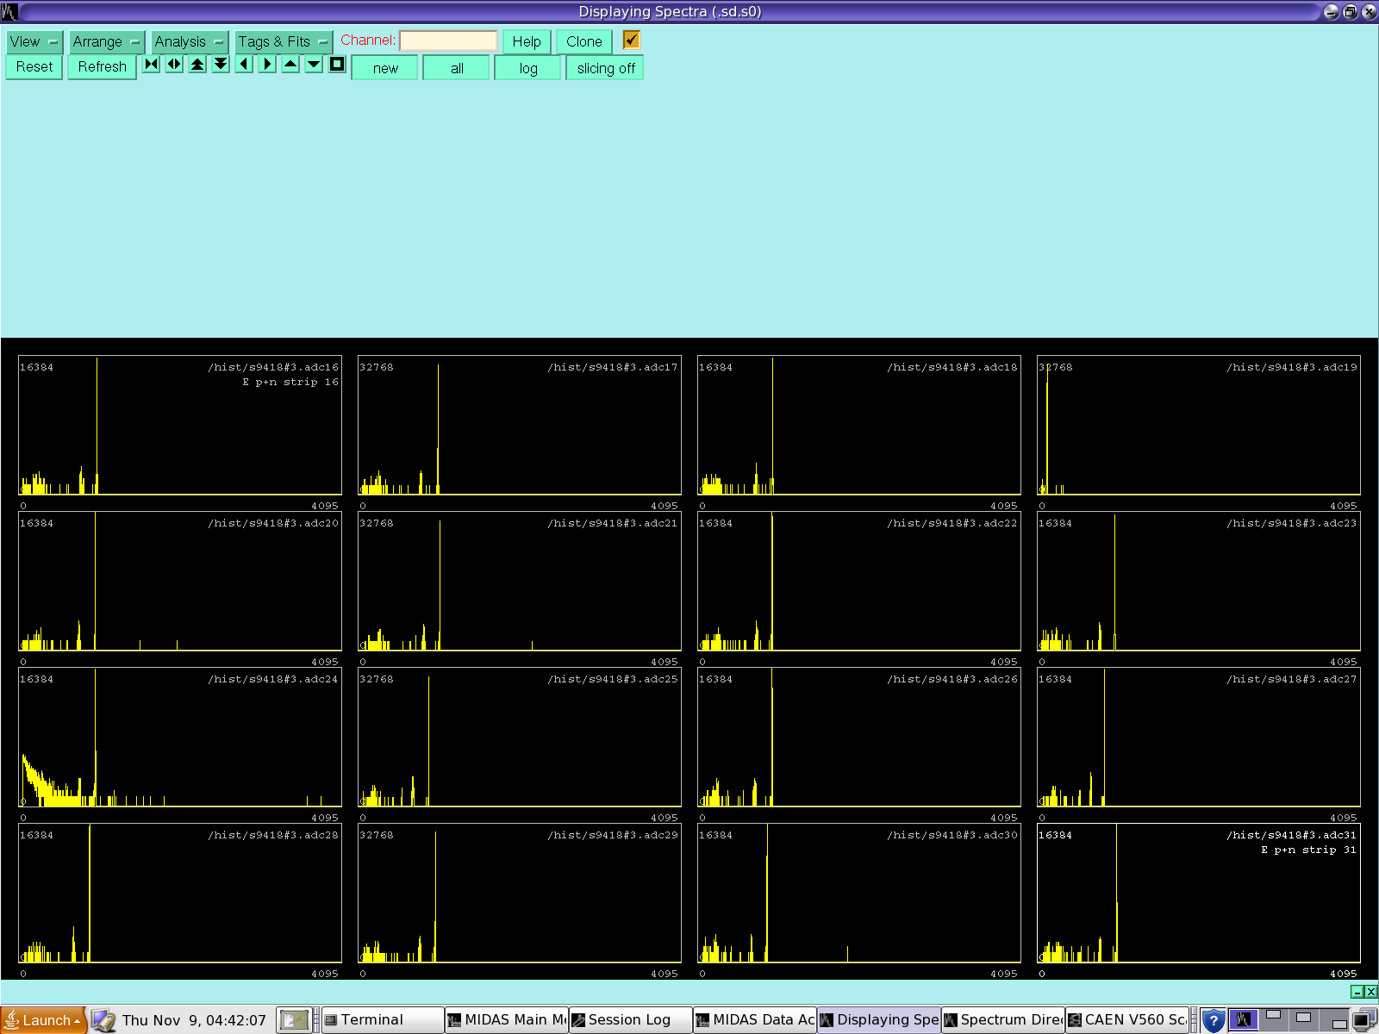Click the double up arrow icon
1379x1034 pixels.
[x=198, y=65]
